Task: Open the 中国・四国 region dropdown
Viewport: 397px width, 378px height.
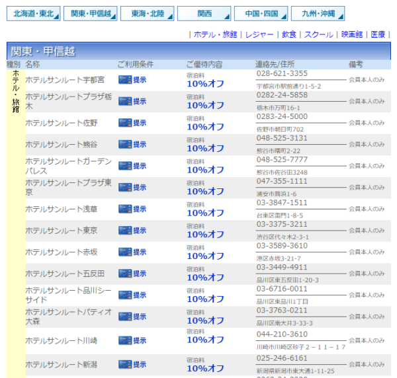Action: click(261, 14)
